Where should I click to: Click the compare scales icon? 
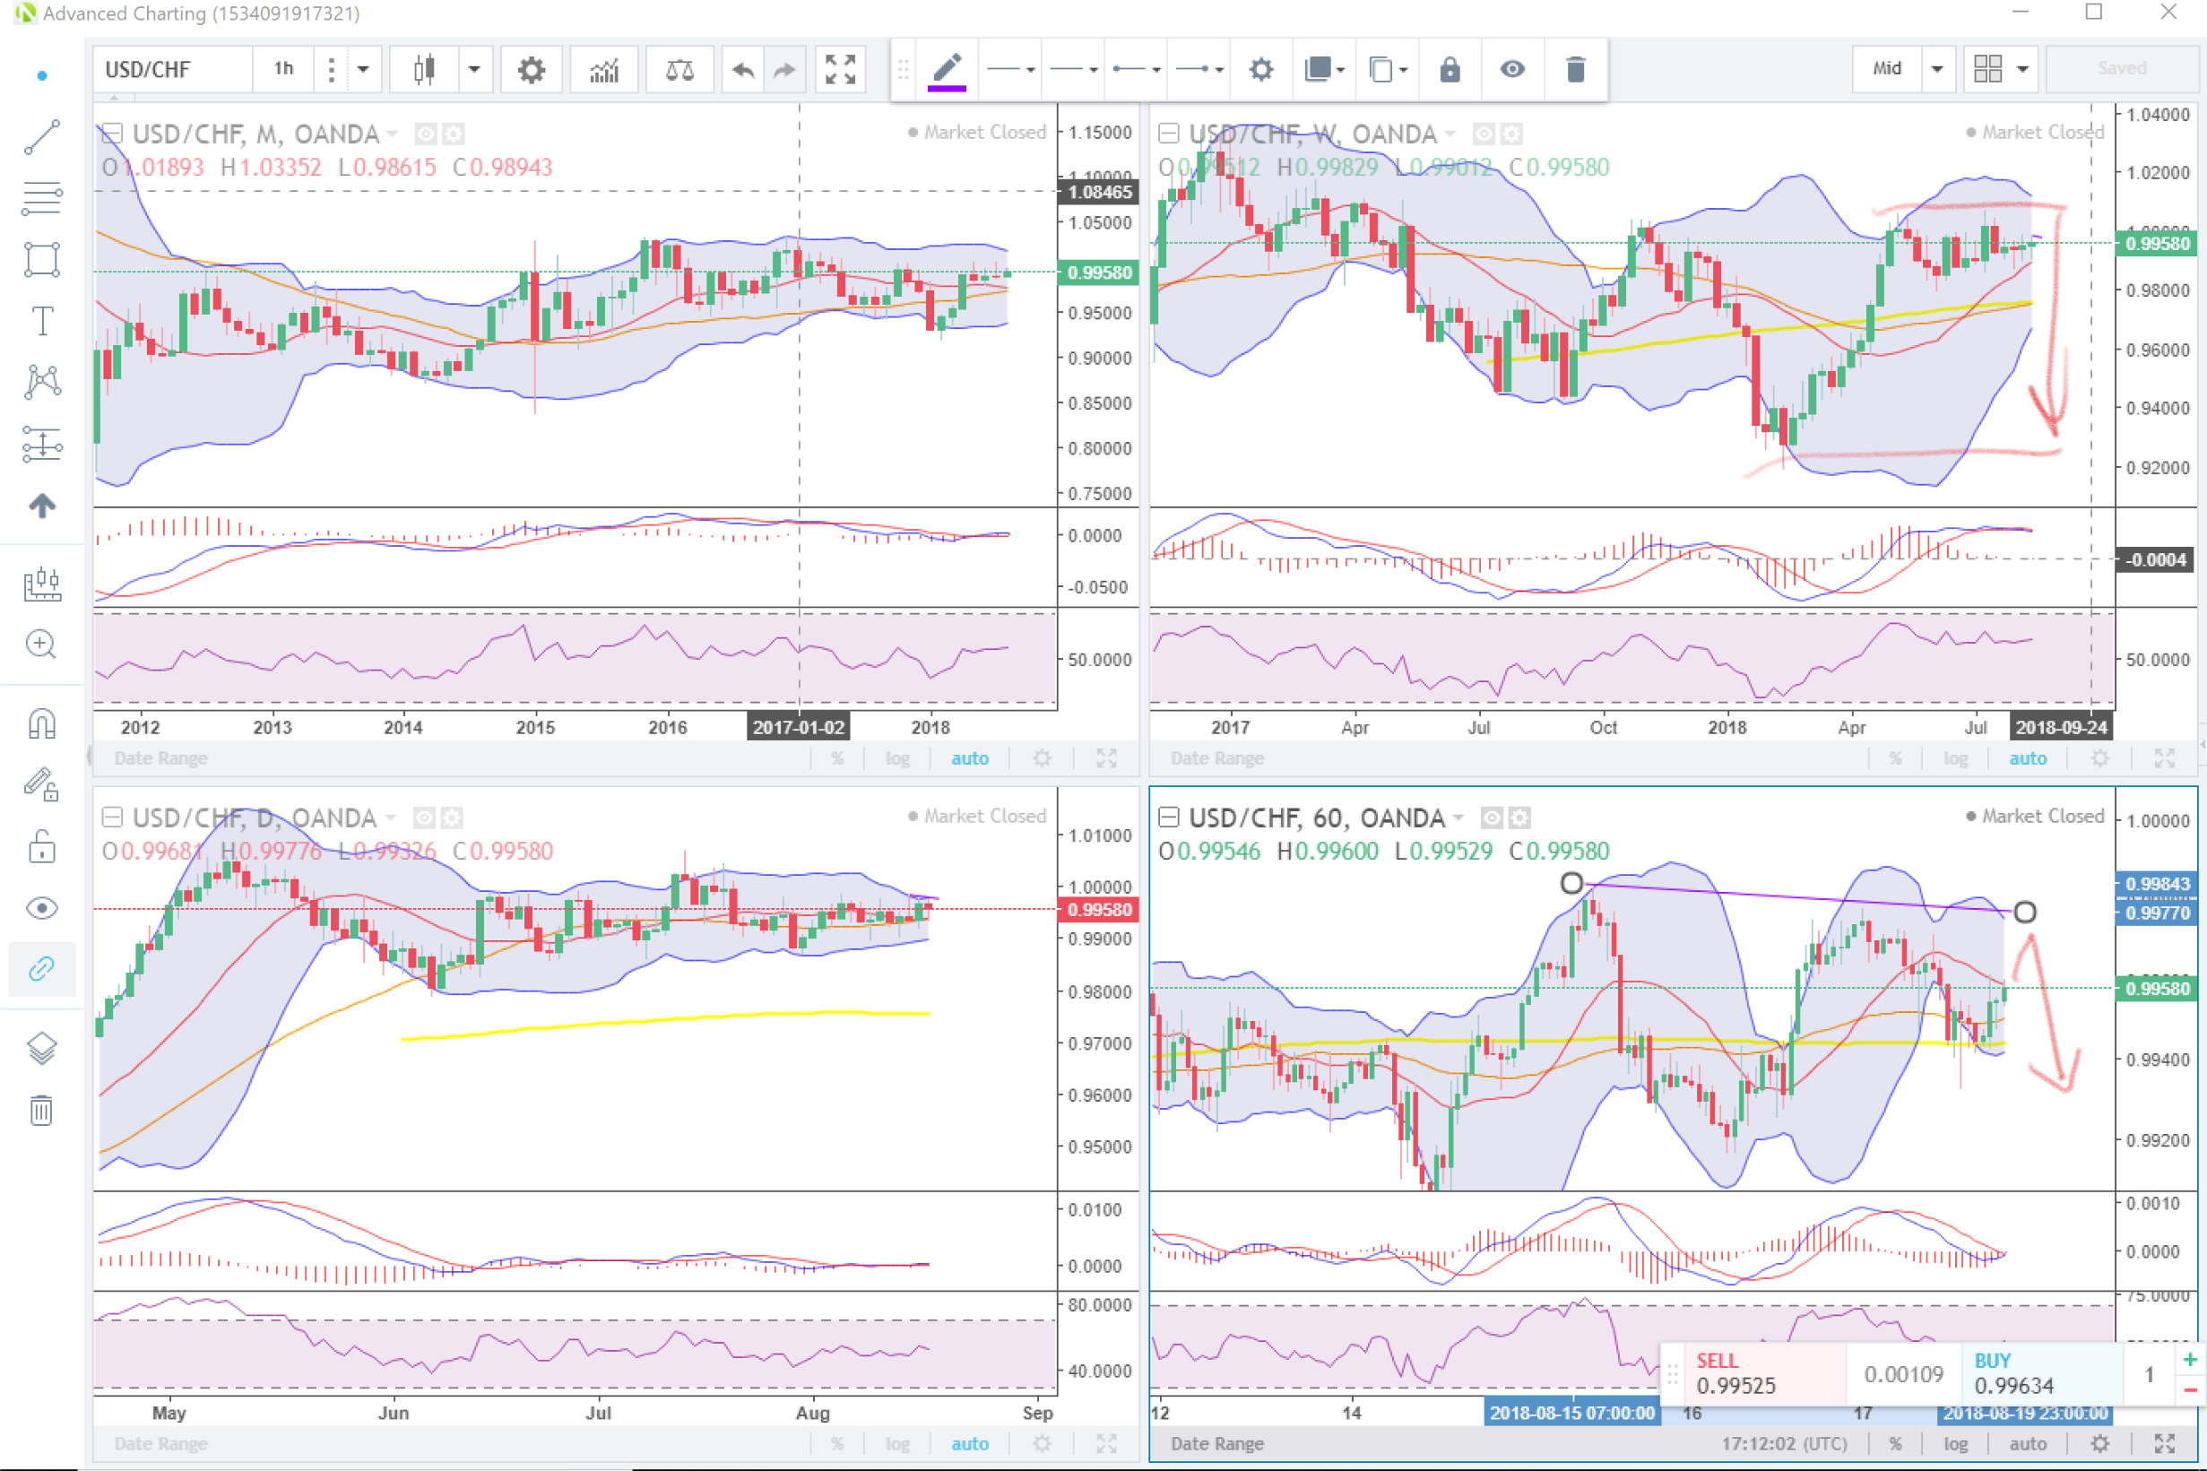679,69
